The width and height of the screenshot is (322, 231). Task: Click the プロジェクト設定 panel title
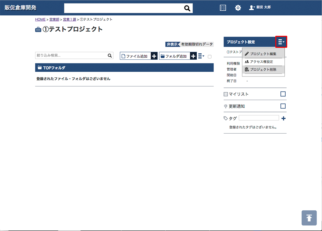coord(241,42)
